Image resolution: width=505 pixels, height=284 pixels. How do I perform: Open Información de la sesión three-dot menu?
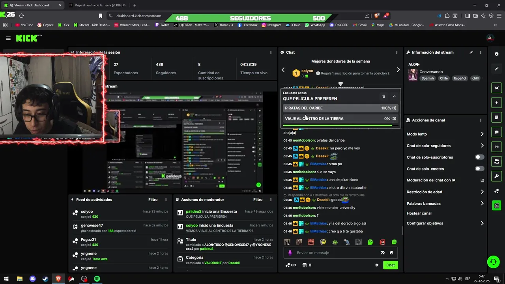271,52
